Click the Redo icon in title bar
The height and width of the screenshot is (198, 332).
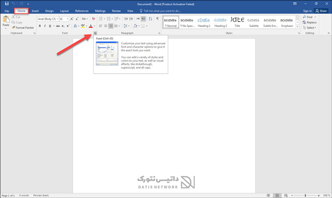point(22,4)
